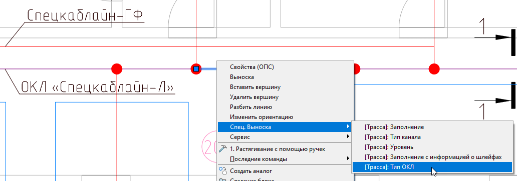Expand Последние команды submenu
The height and width of the screenshot is (181, 517).
[286, 159]
